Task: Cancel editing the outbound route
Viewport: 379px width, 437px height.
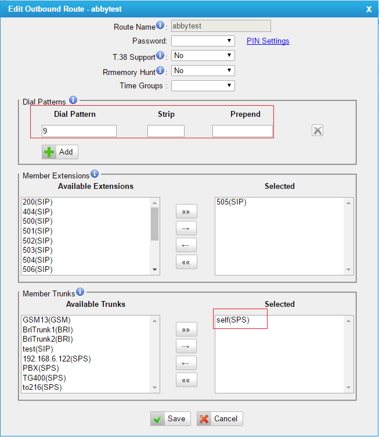Action: coord(220,418)
